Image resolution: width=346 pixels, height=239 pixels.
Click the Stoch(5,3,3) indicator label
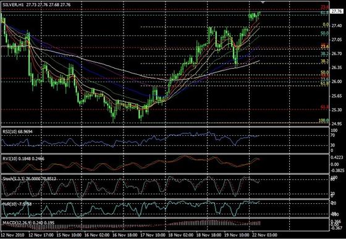pos(29,179)
